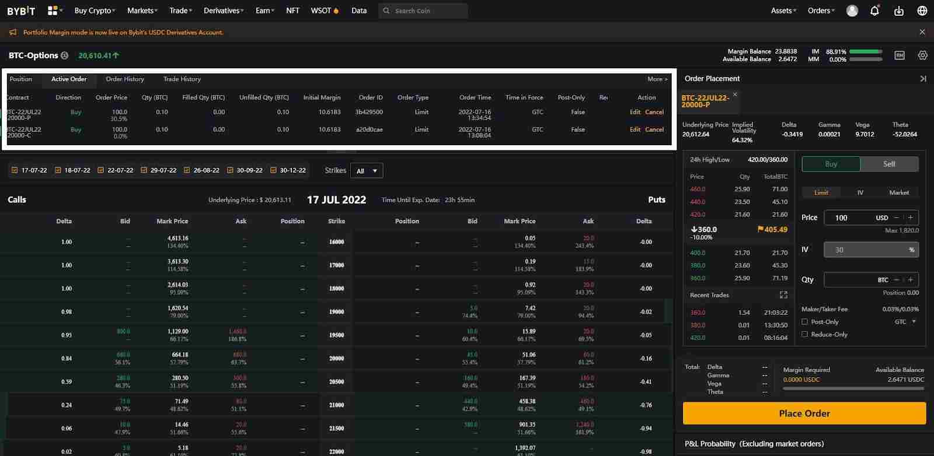
Task: Expand the Buy Crypto menu
Action: (95, 10)
